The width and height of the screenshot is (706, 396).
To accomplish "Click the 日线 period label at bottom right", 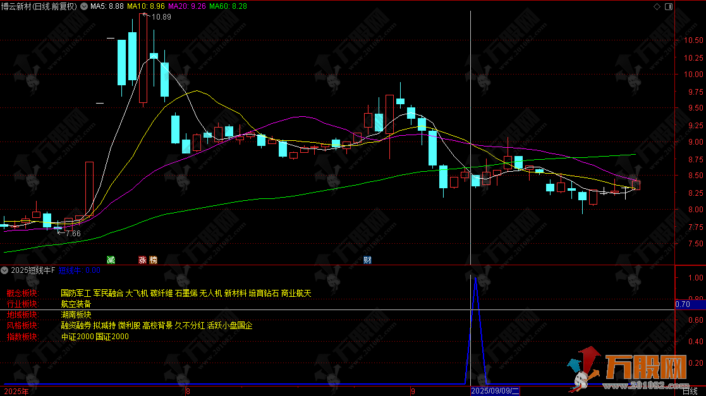I will point(690,392).
